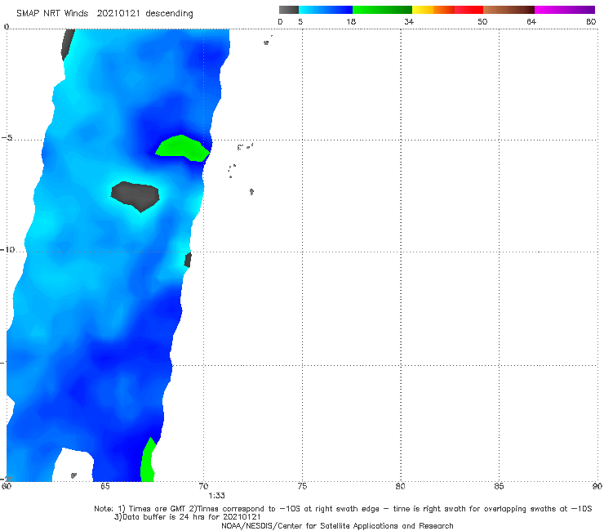
Task: Click the cyan-to-blue 5-18 color bar segment
Action: coord(326,10)
